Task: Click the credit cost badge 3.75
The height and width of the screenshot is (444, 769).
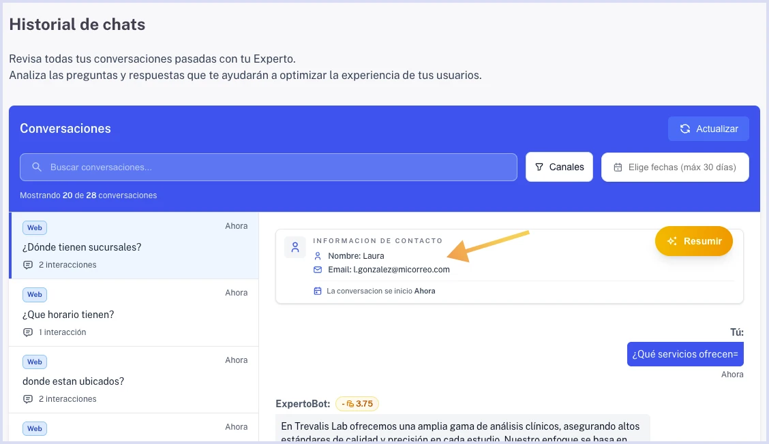Action: coord(357,404)
